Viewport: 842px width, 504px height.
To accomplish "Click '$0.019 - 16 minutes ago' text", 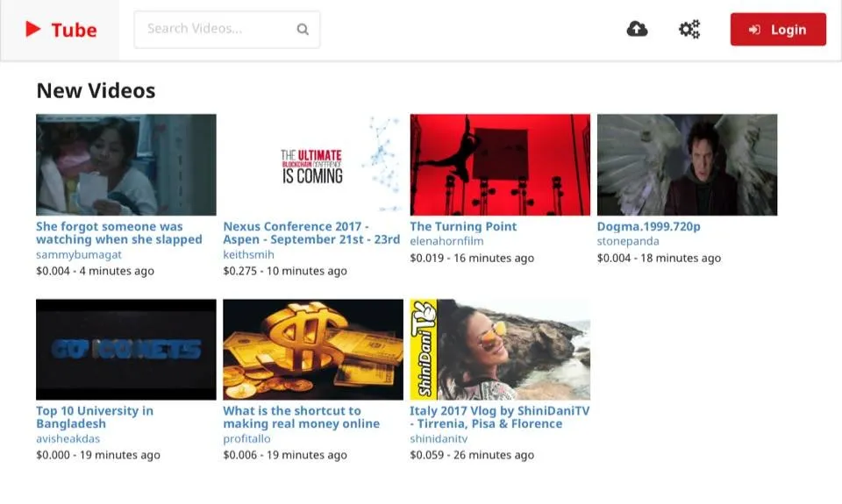I will click(x=472, y=259).
